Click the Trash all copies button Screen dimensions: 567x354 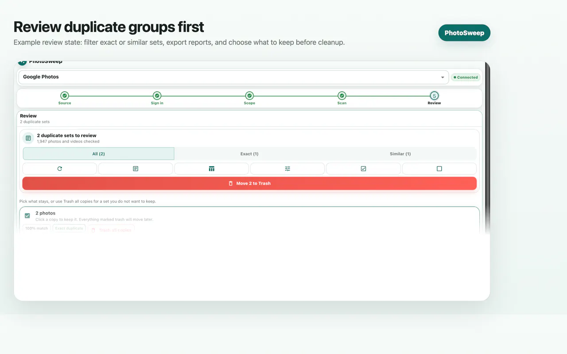(111, 230)
